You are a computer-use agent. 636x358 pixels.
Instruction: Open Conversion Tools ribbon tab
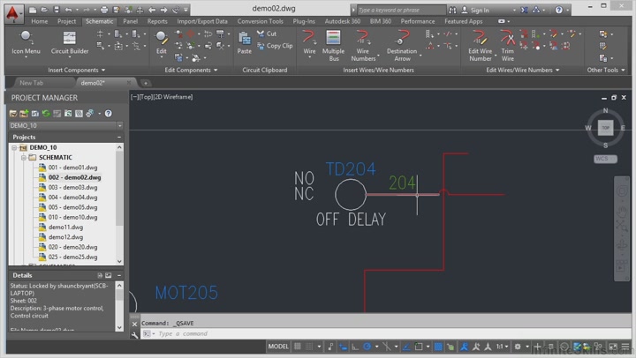coord(260,21)
